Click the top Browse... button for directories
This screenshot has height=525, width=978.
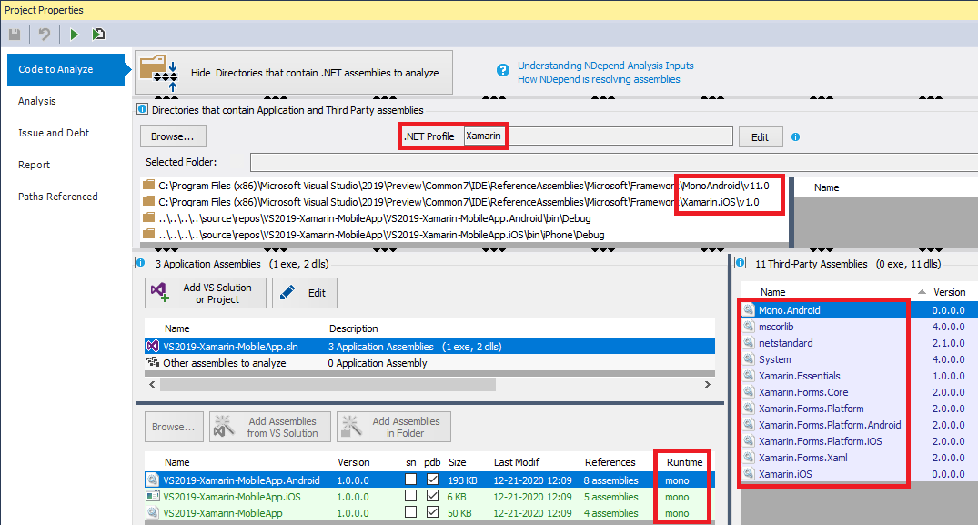pos(173,136)
